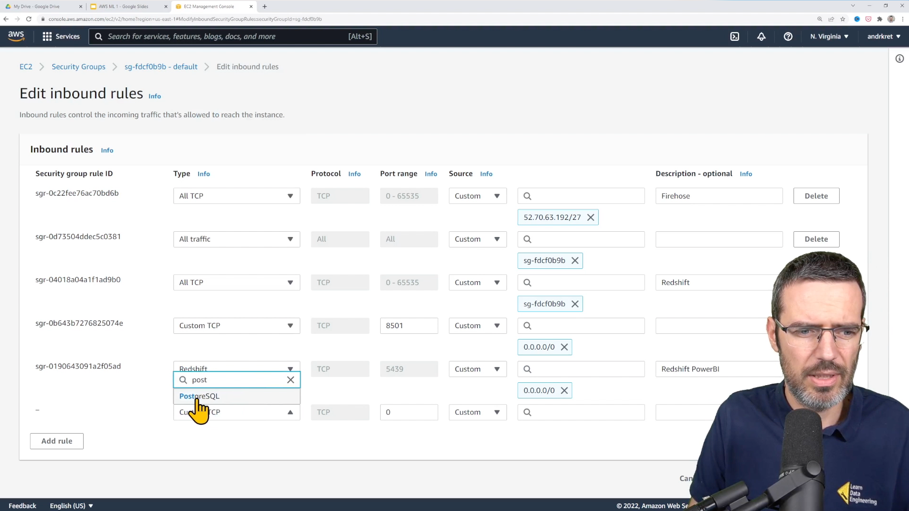Open the Chrome three-dot menu
The width and height of the screenshot is (909, 511).
(903, 19)
